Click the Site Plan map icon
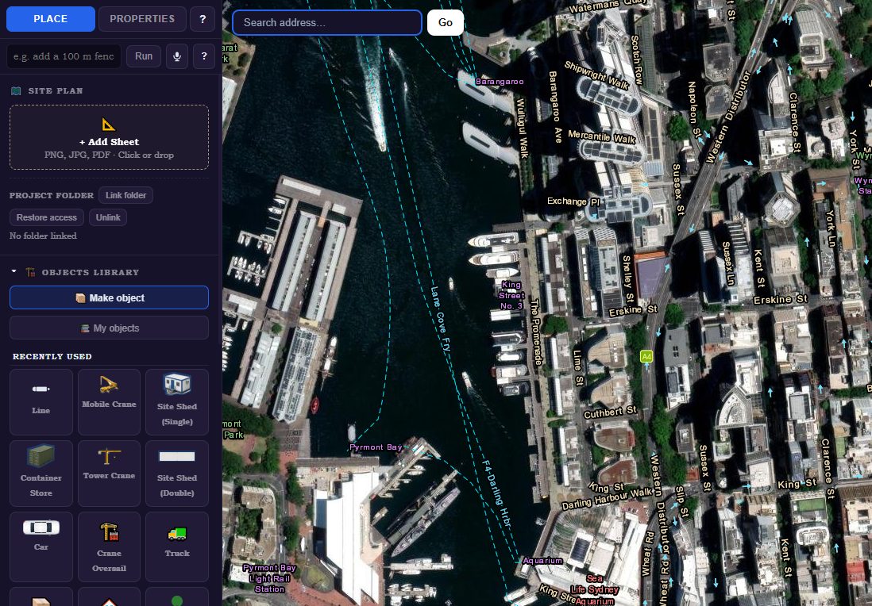This screenshot has width=872, height=606. [x=16, y=90]
